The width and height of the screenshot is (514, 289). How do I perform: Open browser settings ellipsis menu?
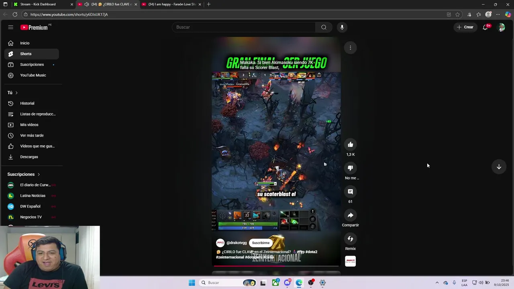pos(498,14)
